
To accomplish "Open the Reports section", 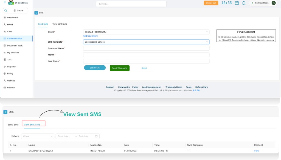I will pos(11,88).
